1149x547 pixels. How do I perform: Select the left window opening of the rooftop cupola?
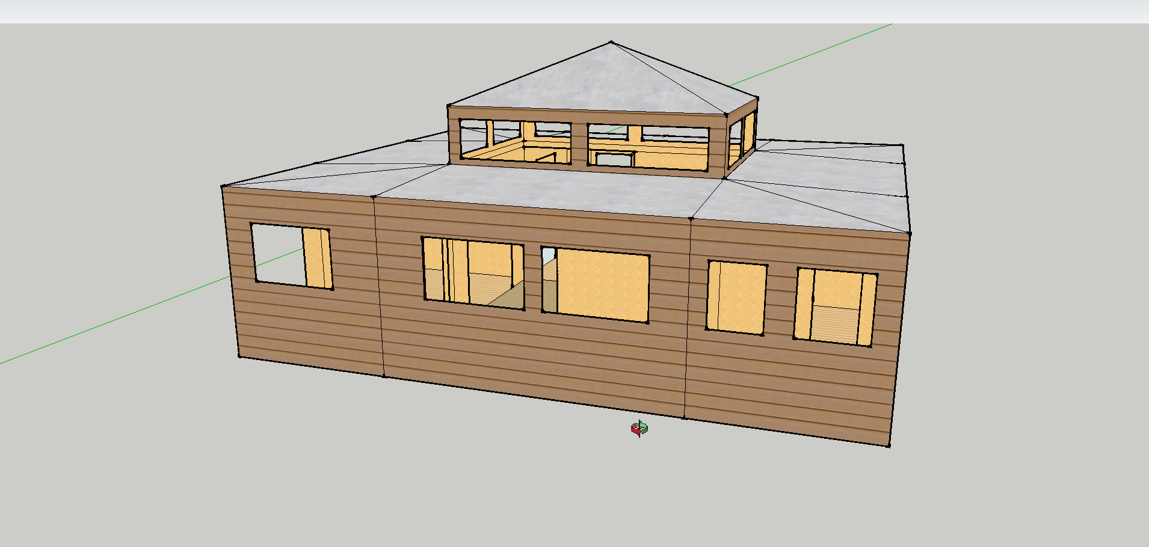[515, 142]
